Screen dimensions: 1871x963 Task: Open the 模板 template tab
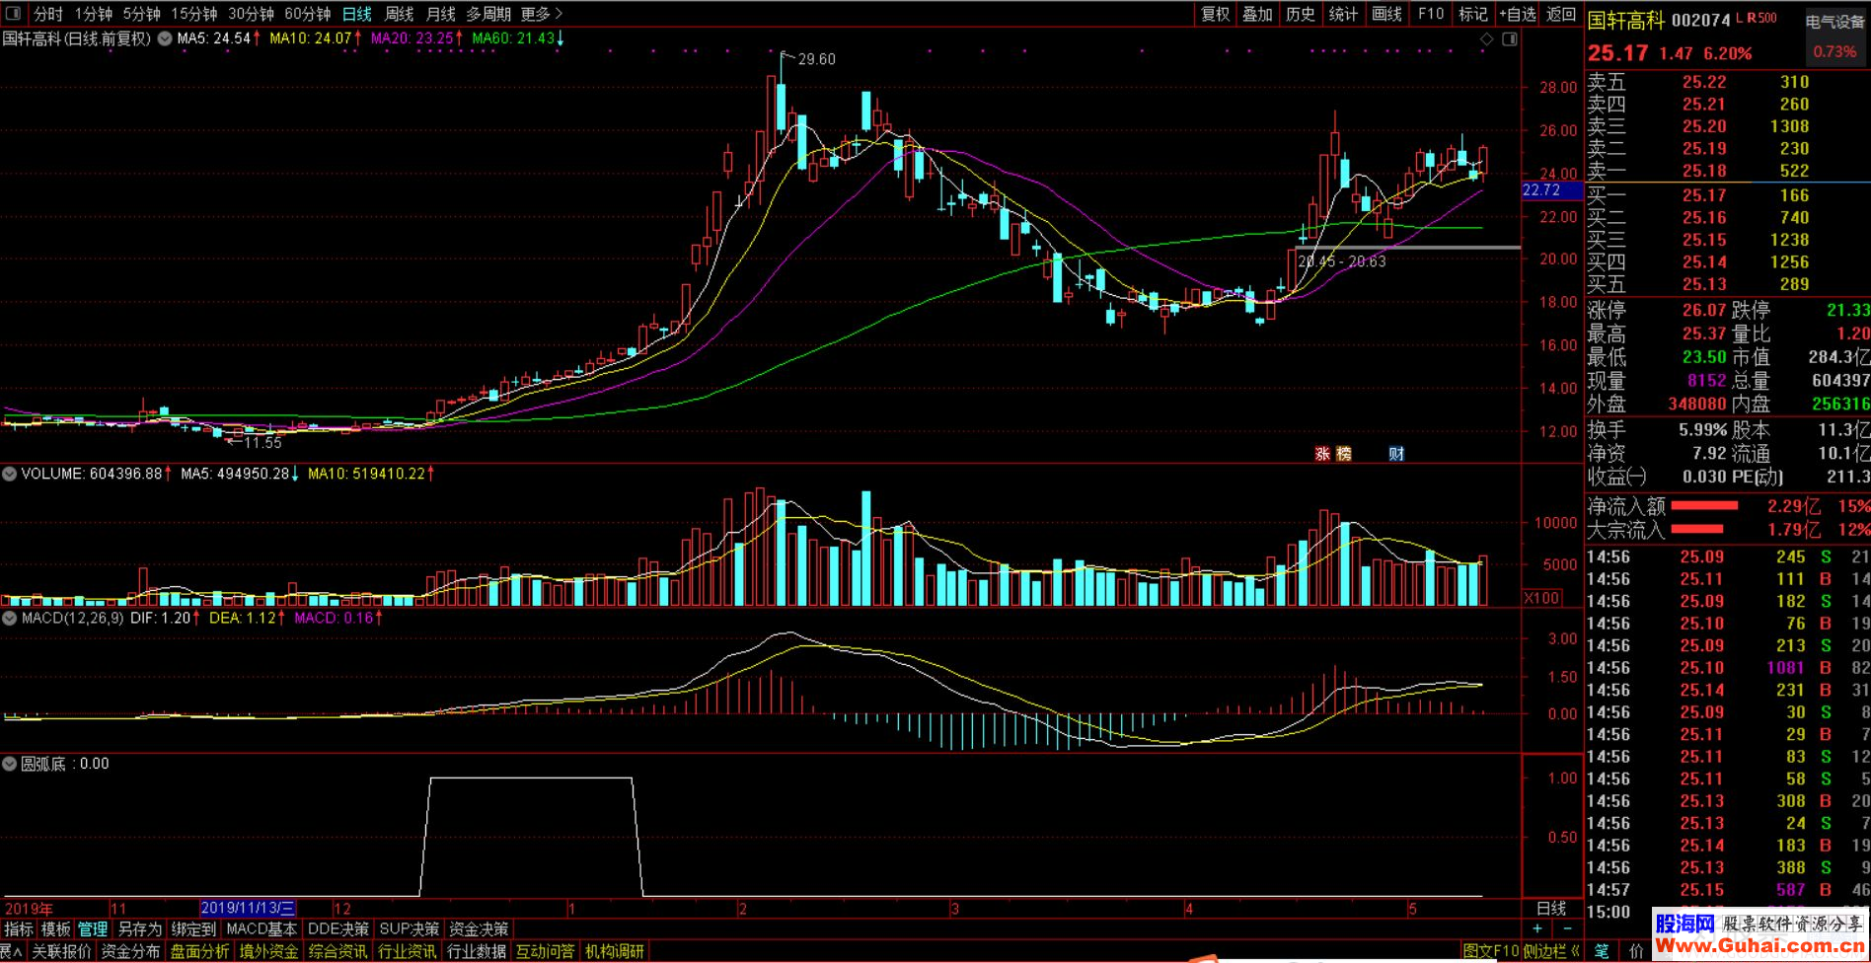click(56, 929)
